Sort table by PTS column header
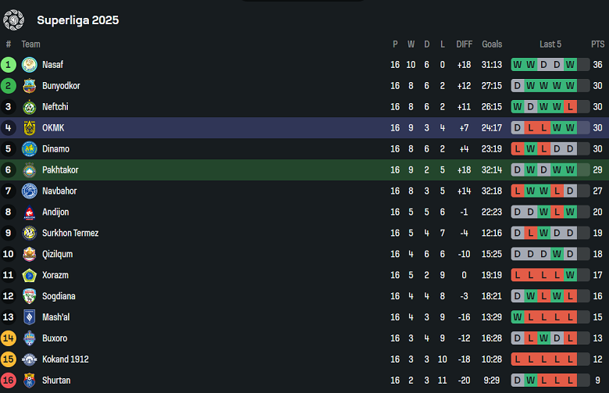 click(x=598, y=45)
